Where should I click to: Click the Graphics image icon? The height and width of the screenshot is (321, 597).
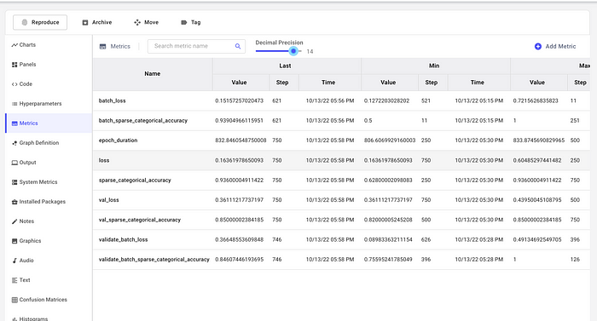[x=14, y=241]
